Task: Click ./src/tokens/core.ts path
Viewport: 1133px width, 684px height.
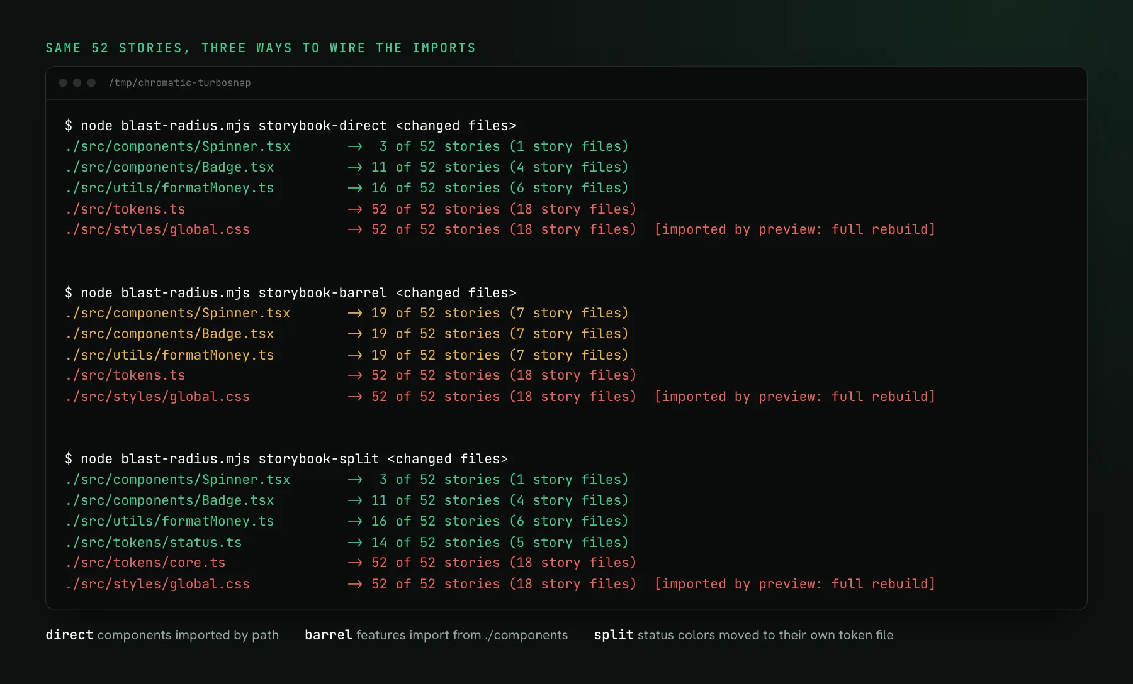Action: [145, 563]
